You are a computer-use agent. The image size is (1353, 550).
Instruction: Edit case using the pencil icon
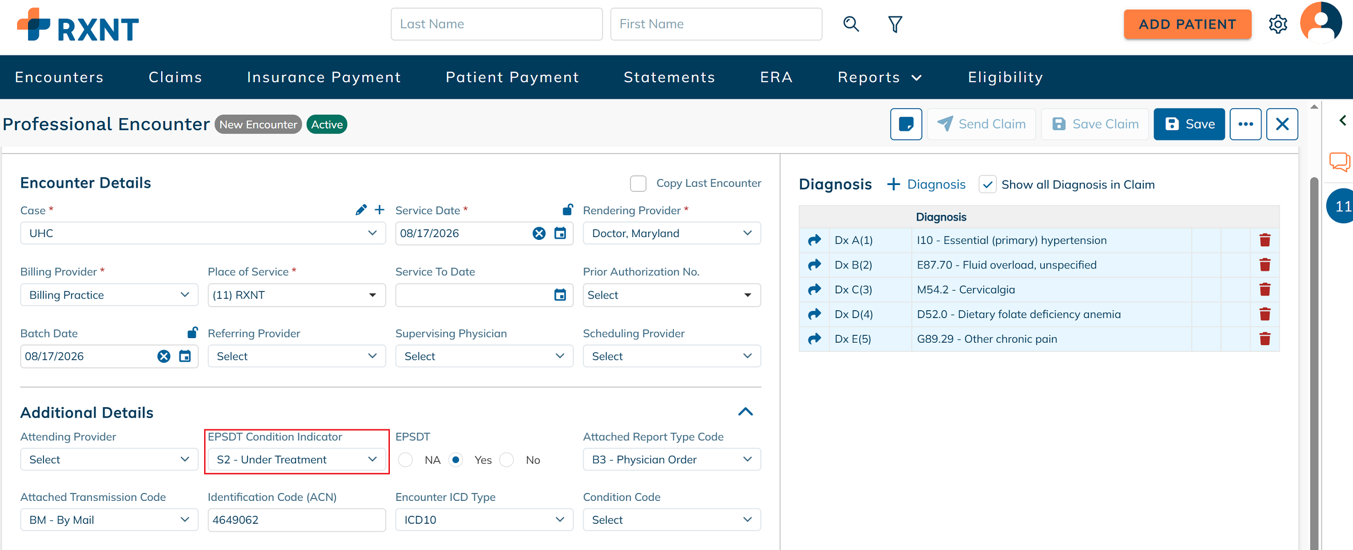361,210
